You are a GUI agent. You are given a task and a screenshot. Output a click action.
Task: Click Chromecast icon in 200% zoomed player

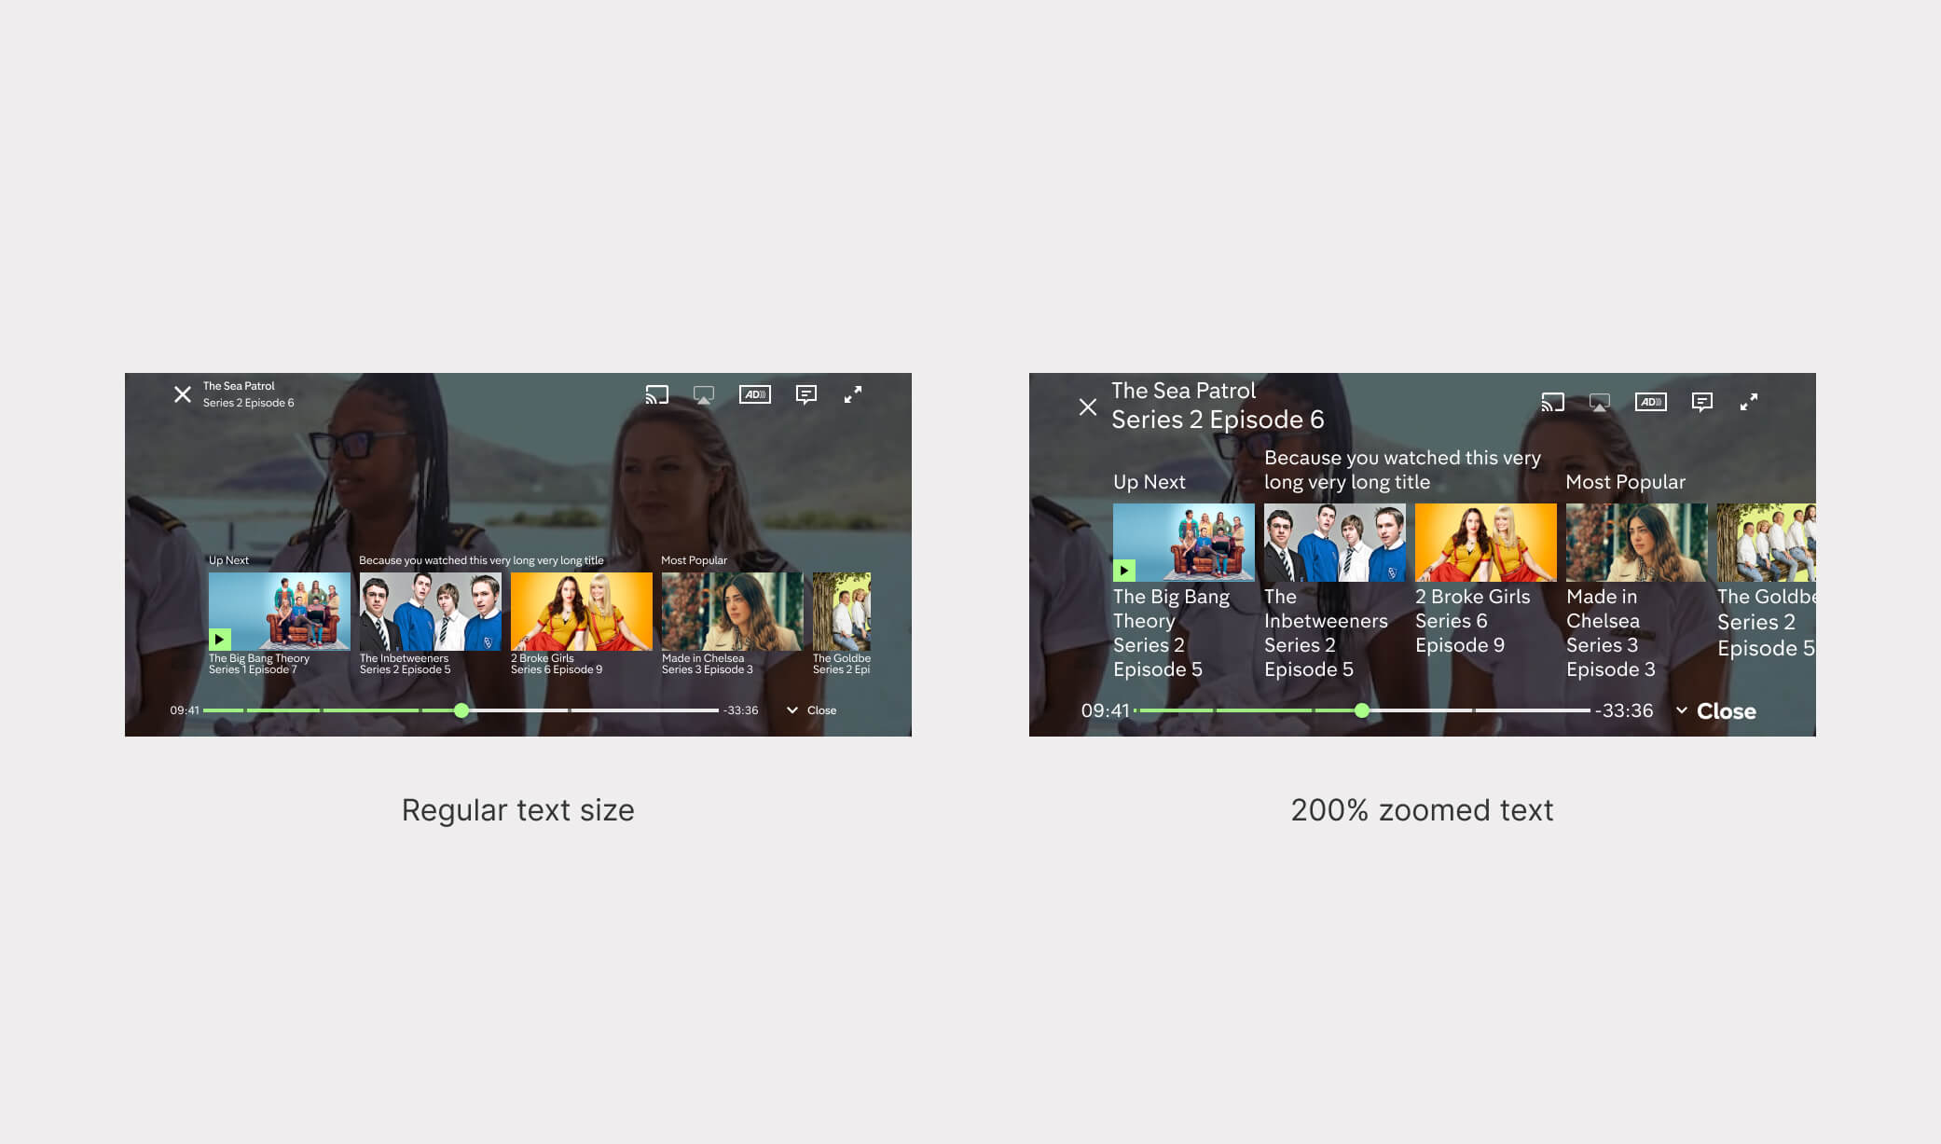point(1553,402)
